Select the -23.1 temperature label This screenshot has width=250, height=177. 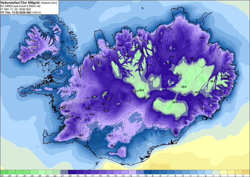(x=168, y=63)
